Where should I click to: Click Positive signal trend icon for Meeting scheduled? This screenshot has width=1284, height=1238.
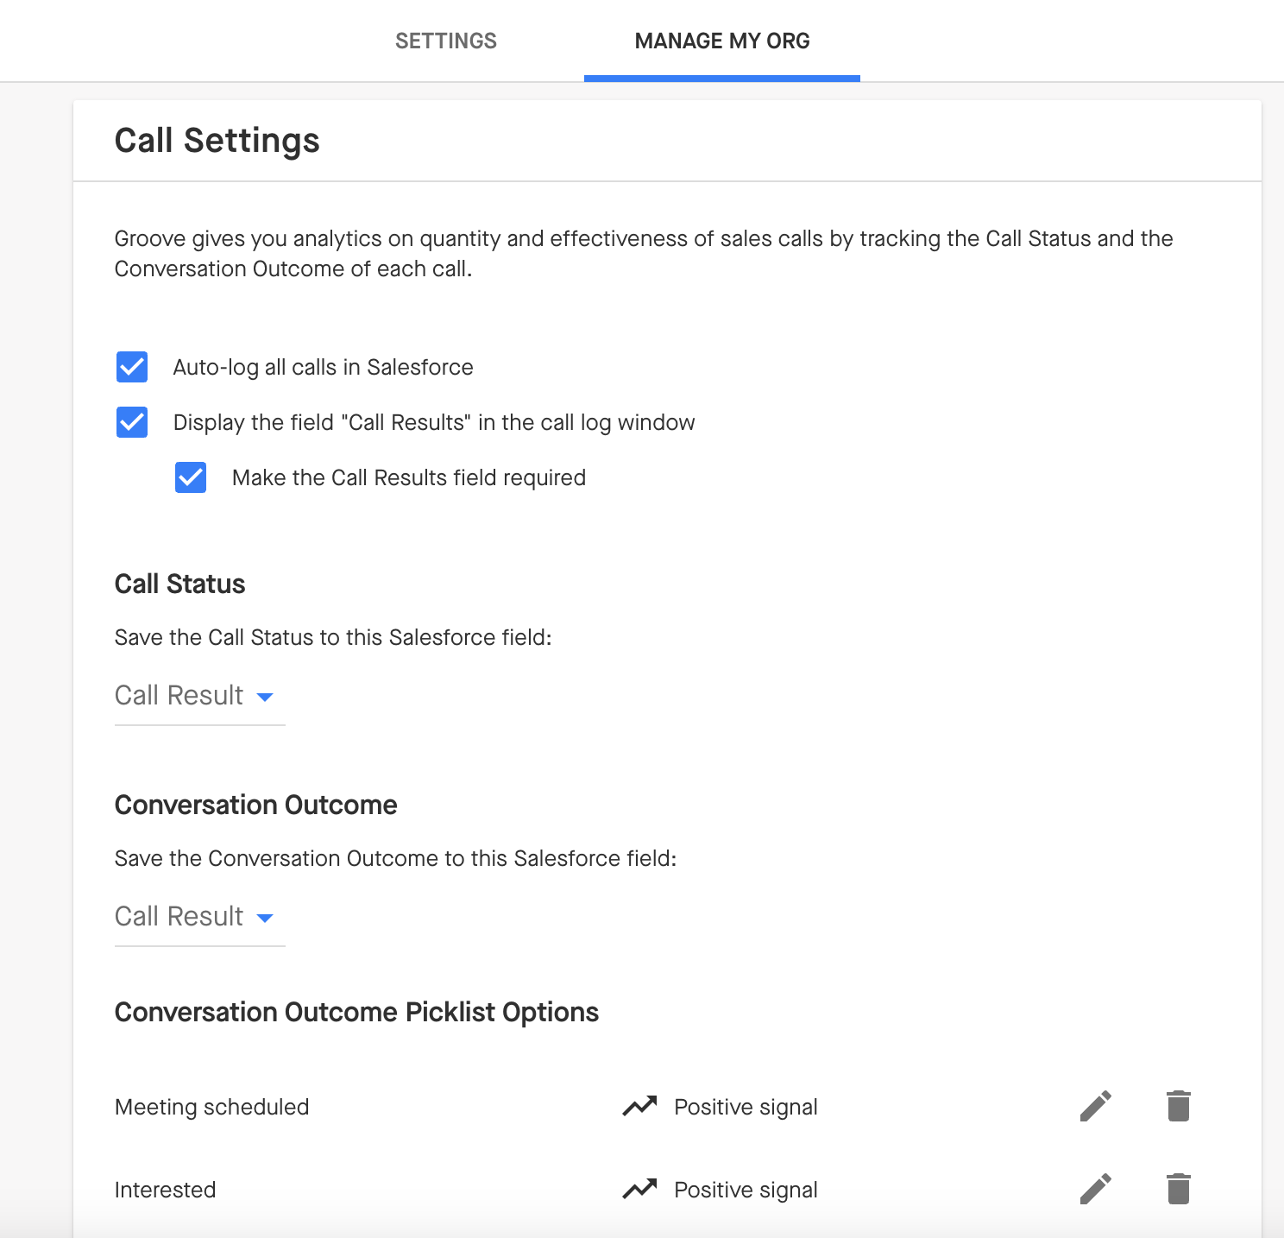(639, 1106)
